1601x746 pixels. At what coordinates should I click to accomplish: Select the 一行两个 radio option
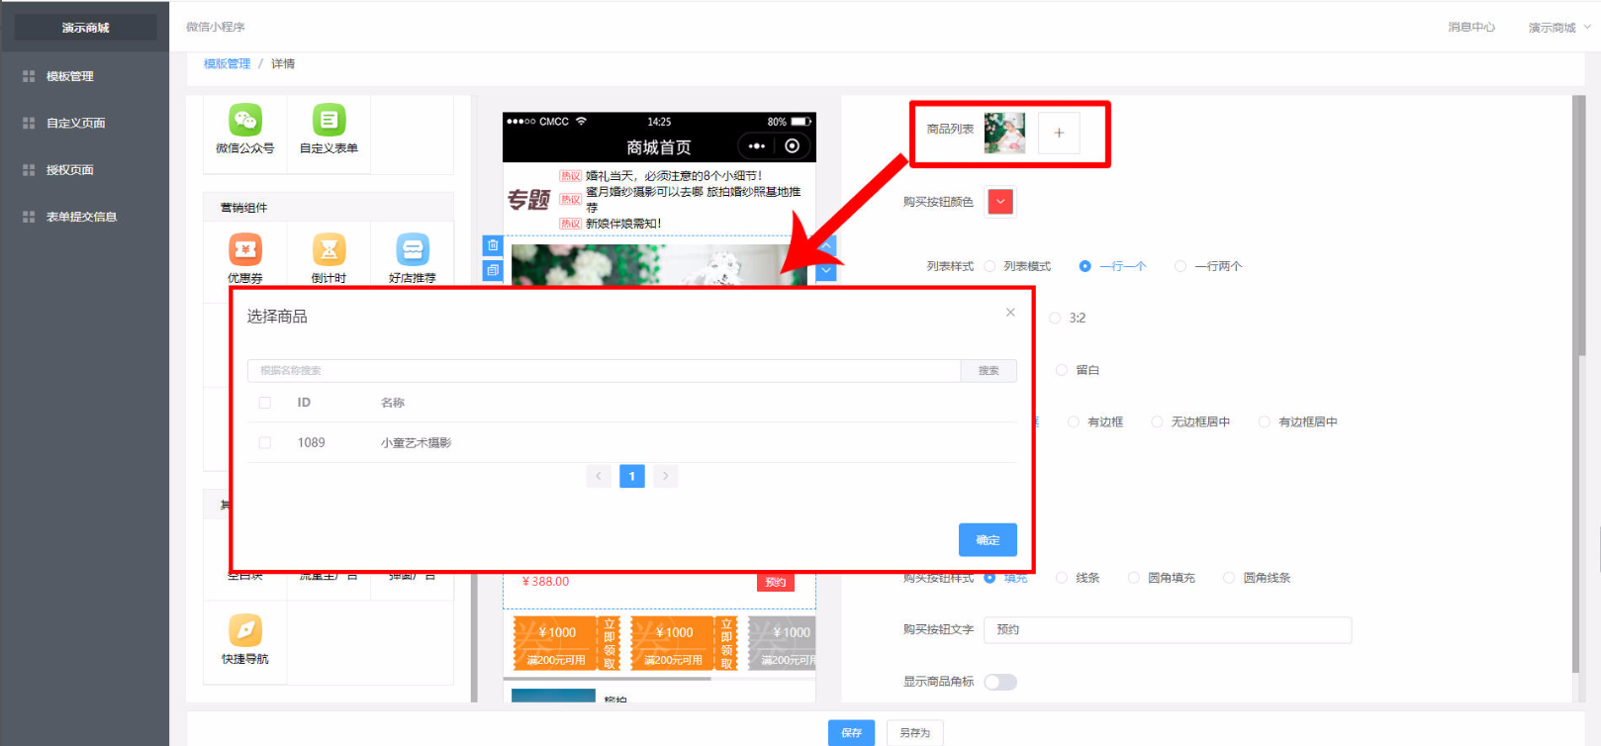click(1180, 266)
